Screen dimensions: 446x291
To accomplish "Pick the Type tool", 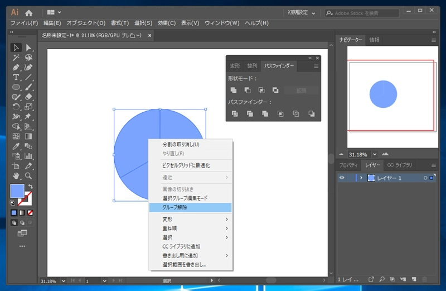I will [x=16, y=77].
